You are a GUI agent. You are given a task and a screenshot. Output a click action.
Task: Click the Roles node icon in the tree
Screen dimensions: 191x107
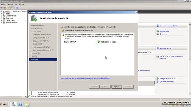(x=4, y=14)
